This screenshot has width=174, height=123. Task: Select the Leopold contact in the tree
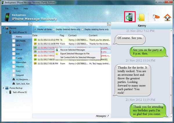click(x=20, y=75)
